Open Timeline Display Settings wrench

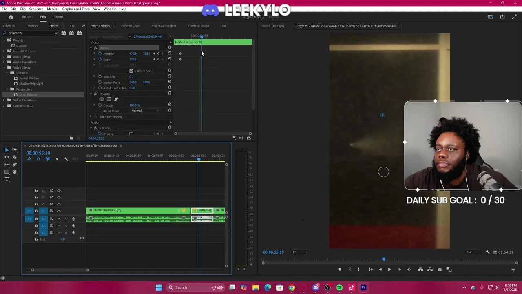click(66, 159)
